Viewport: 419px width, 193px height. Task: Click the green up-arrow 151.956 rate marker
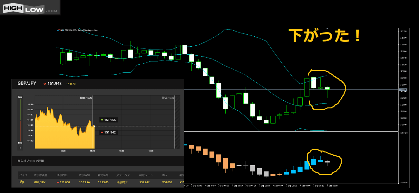point(108,120)
